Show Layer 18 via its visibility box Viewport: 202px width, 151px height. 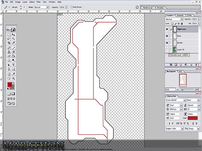tap(167, 50)
